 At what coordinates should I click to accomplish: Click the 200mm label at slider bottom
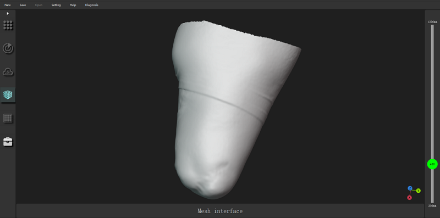click(x=432, y=206)
